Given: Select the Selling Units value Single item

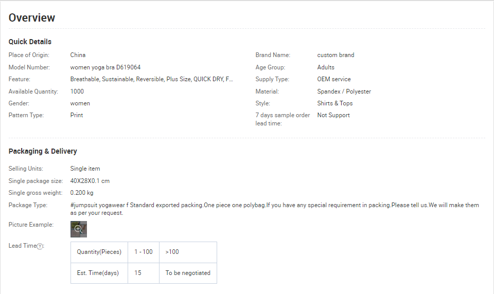Looking at the screenshot, I should coord(85,169).
